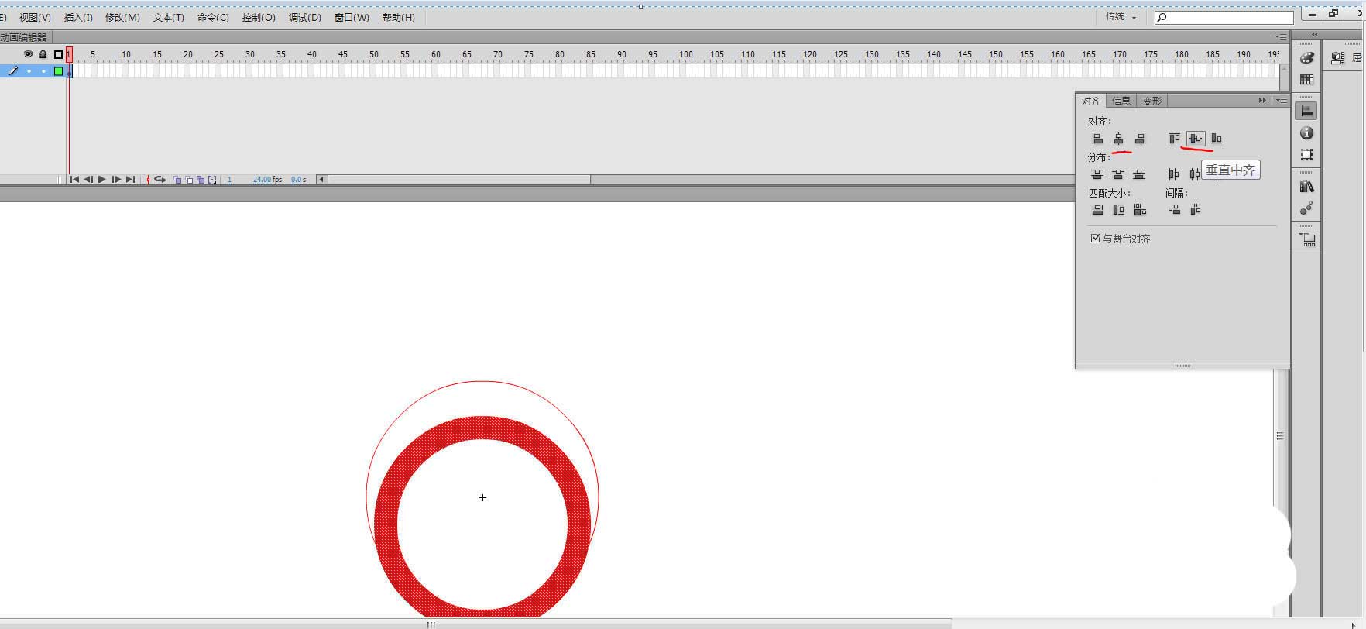Image resolution: width=1366 pixels, height=629 pixels.
Task: Toggle onion skin mode
Action: coord(177,180)
